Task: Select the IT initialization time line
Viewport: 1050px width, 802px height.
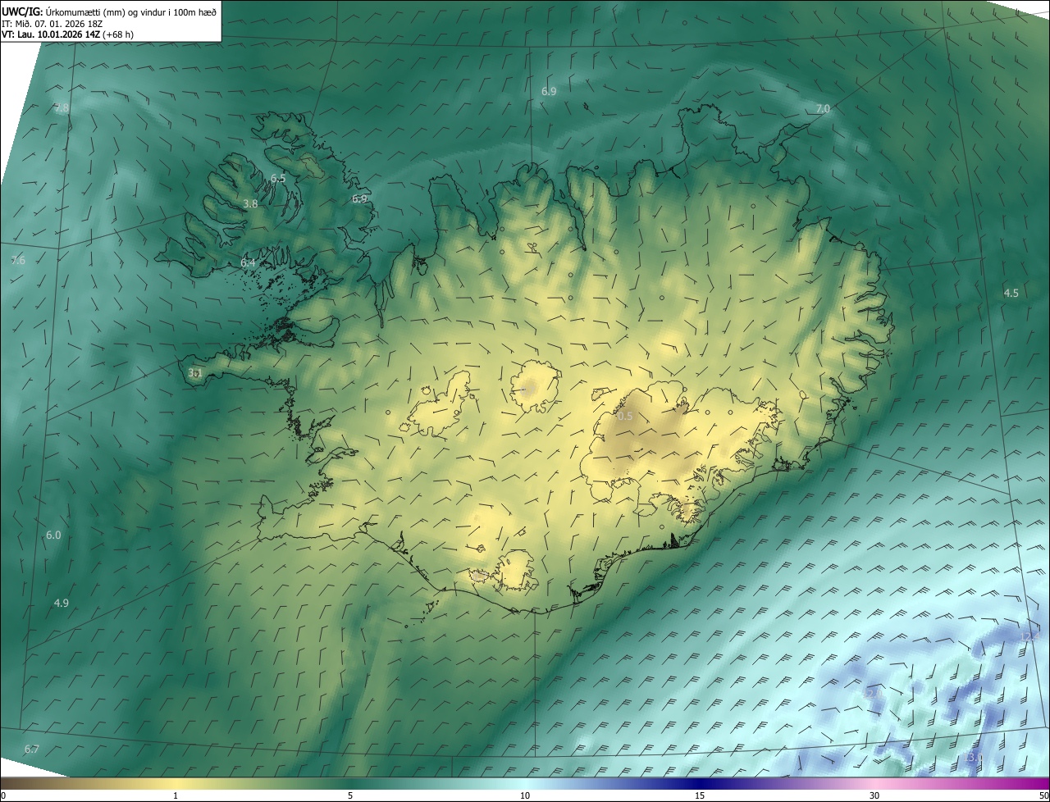Action: [x=51, y=24]
